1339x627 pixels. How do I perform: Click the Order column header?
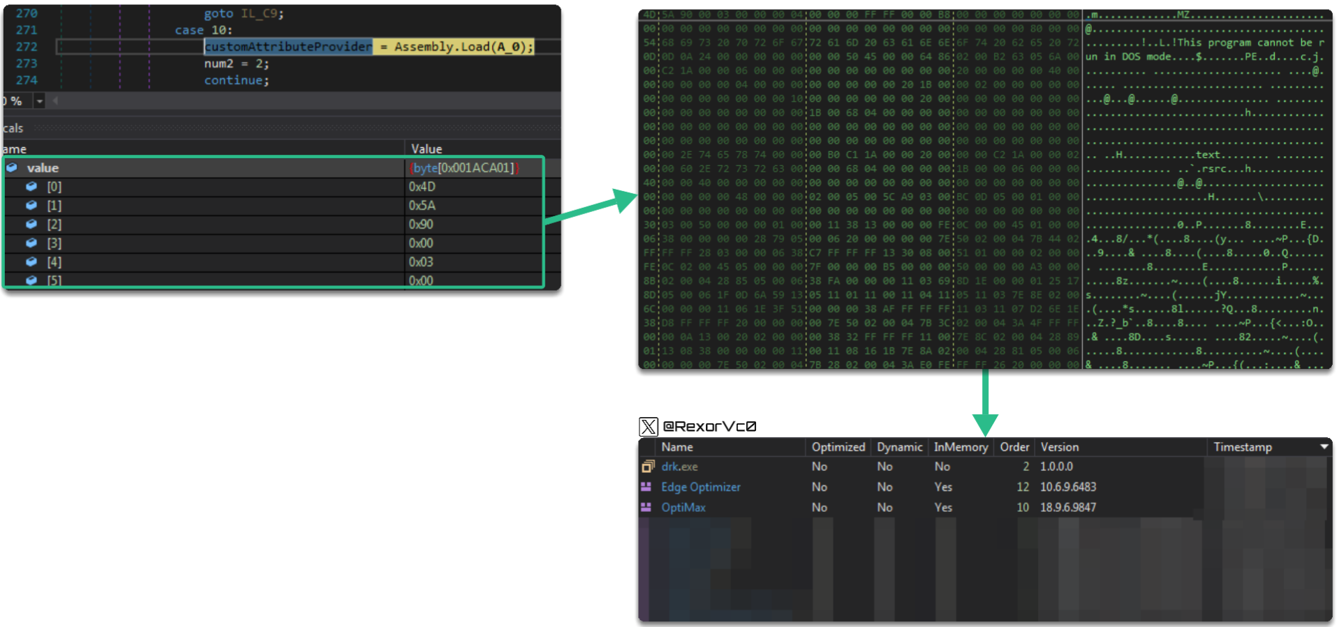pyautogui.click(x=1014, y=447)
